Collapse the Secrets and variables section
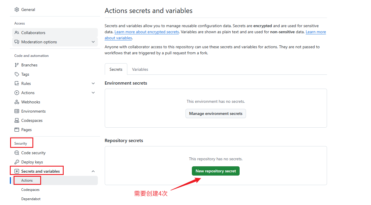This screenshot has width=371, height=205. pos(93,171)
